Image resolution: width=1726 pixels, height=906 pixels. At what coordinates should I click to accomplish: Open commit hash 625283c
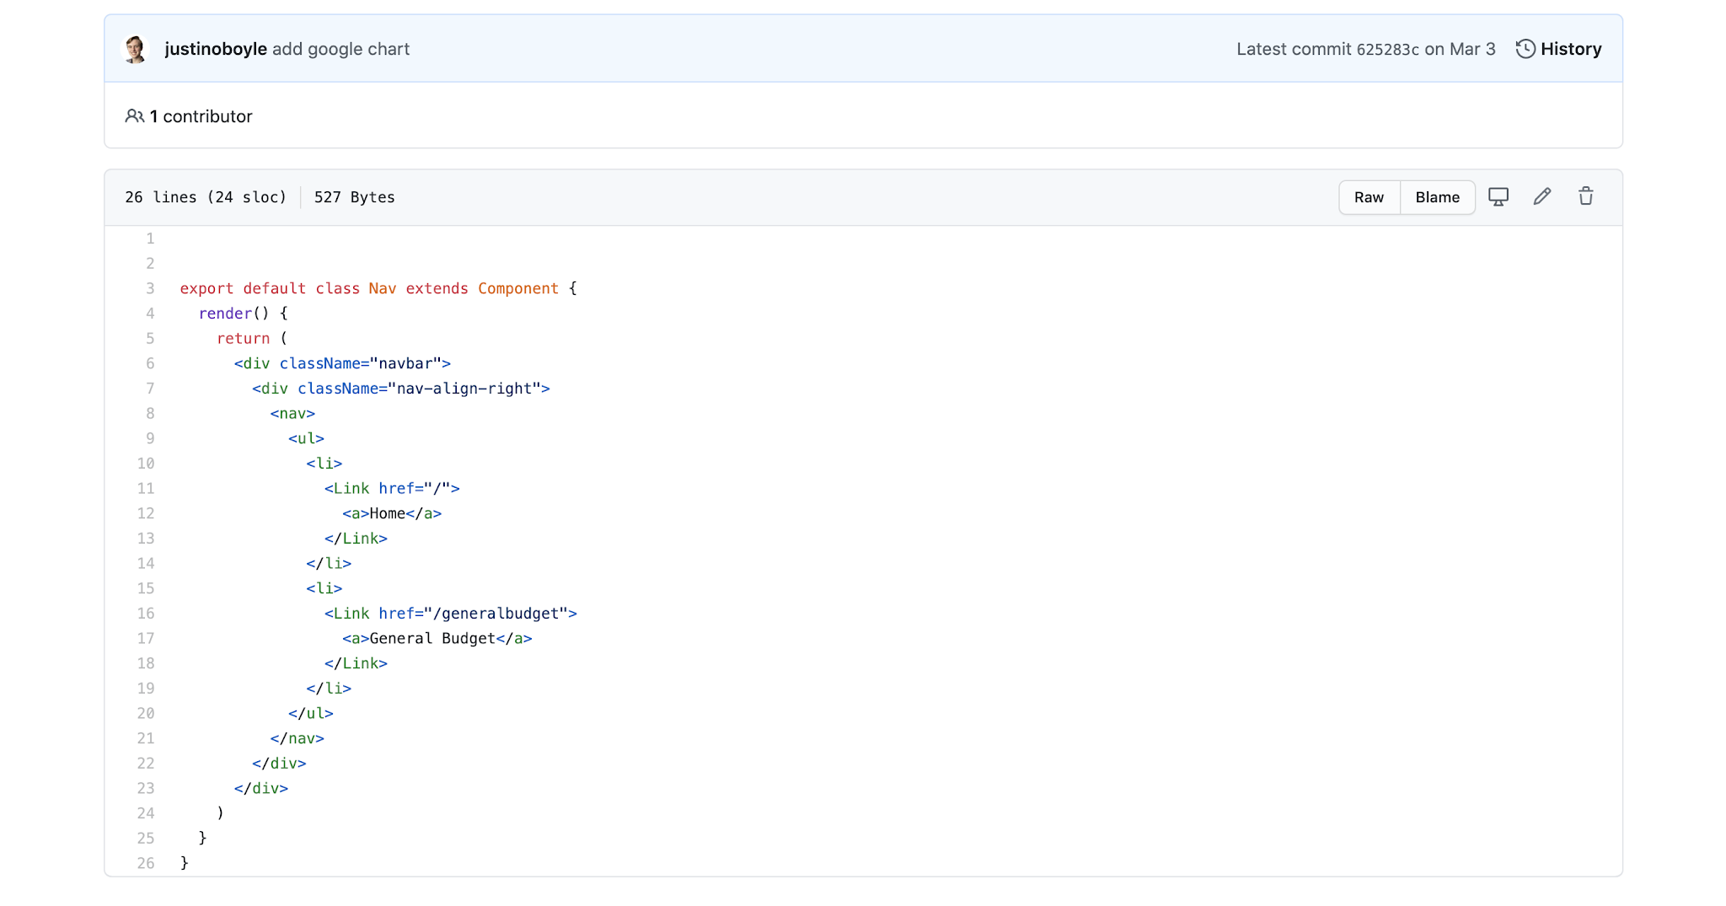(x=1387, y=50)
